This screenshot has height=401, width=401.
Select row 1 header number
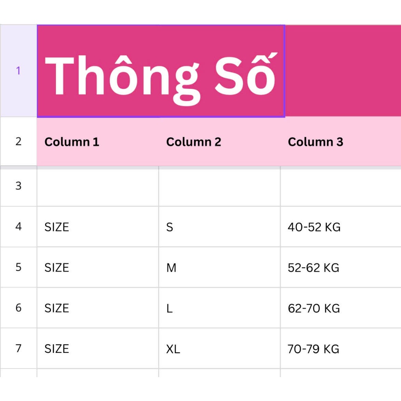18,71
